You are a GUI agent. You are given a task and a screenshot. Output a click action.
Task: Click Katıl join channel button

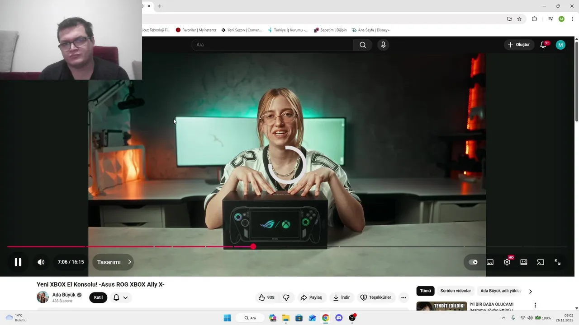(98, 297)
